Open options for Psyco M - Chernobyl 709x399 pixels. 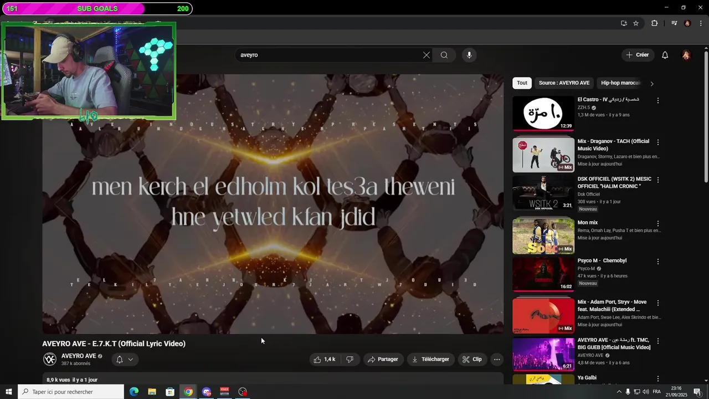coord(658,262)
